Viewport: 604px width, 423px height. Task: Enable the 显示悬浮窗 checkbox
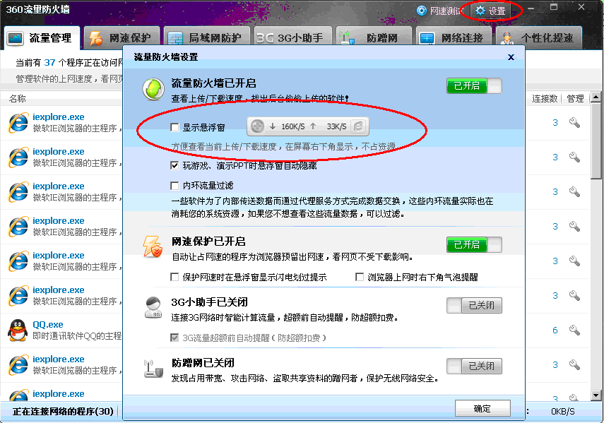pos(175,127)
